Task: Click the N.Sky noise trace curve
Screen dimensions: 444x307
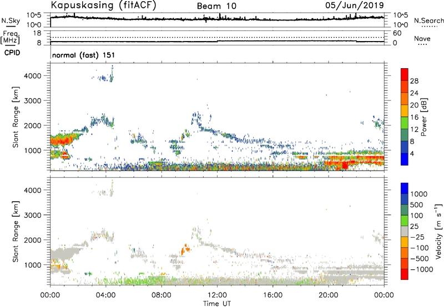Action: click(217, 19)
